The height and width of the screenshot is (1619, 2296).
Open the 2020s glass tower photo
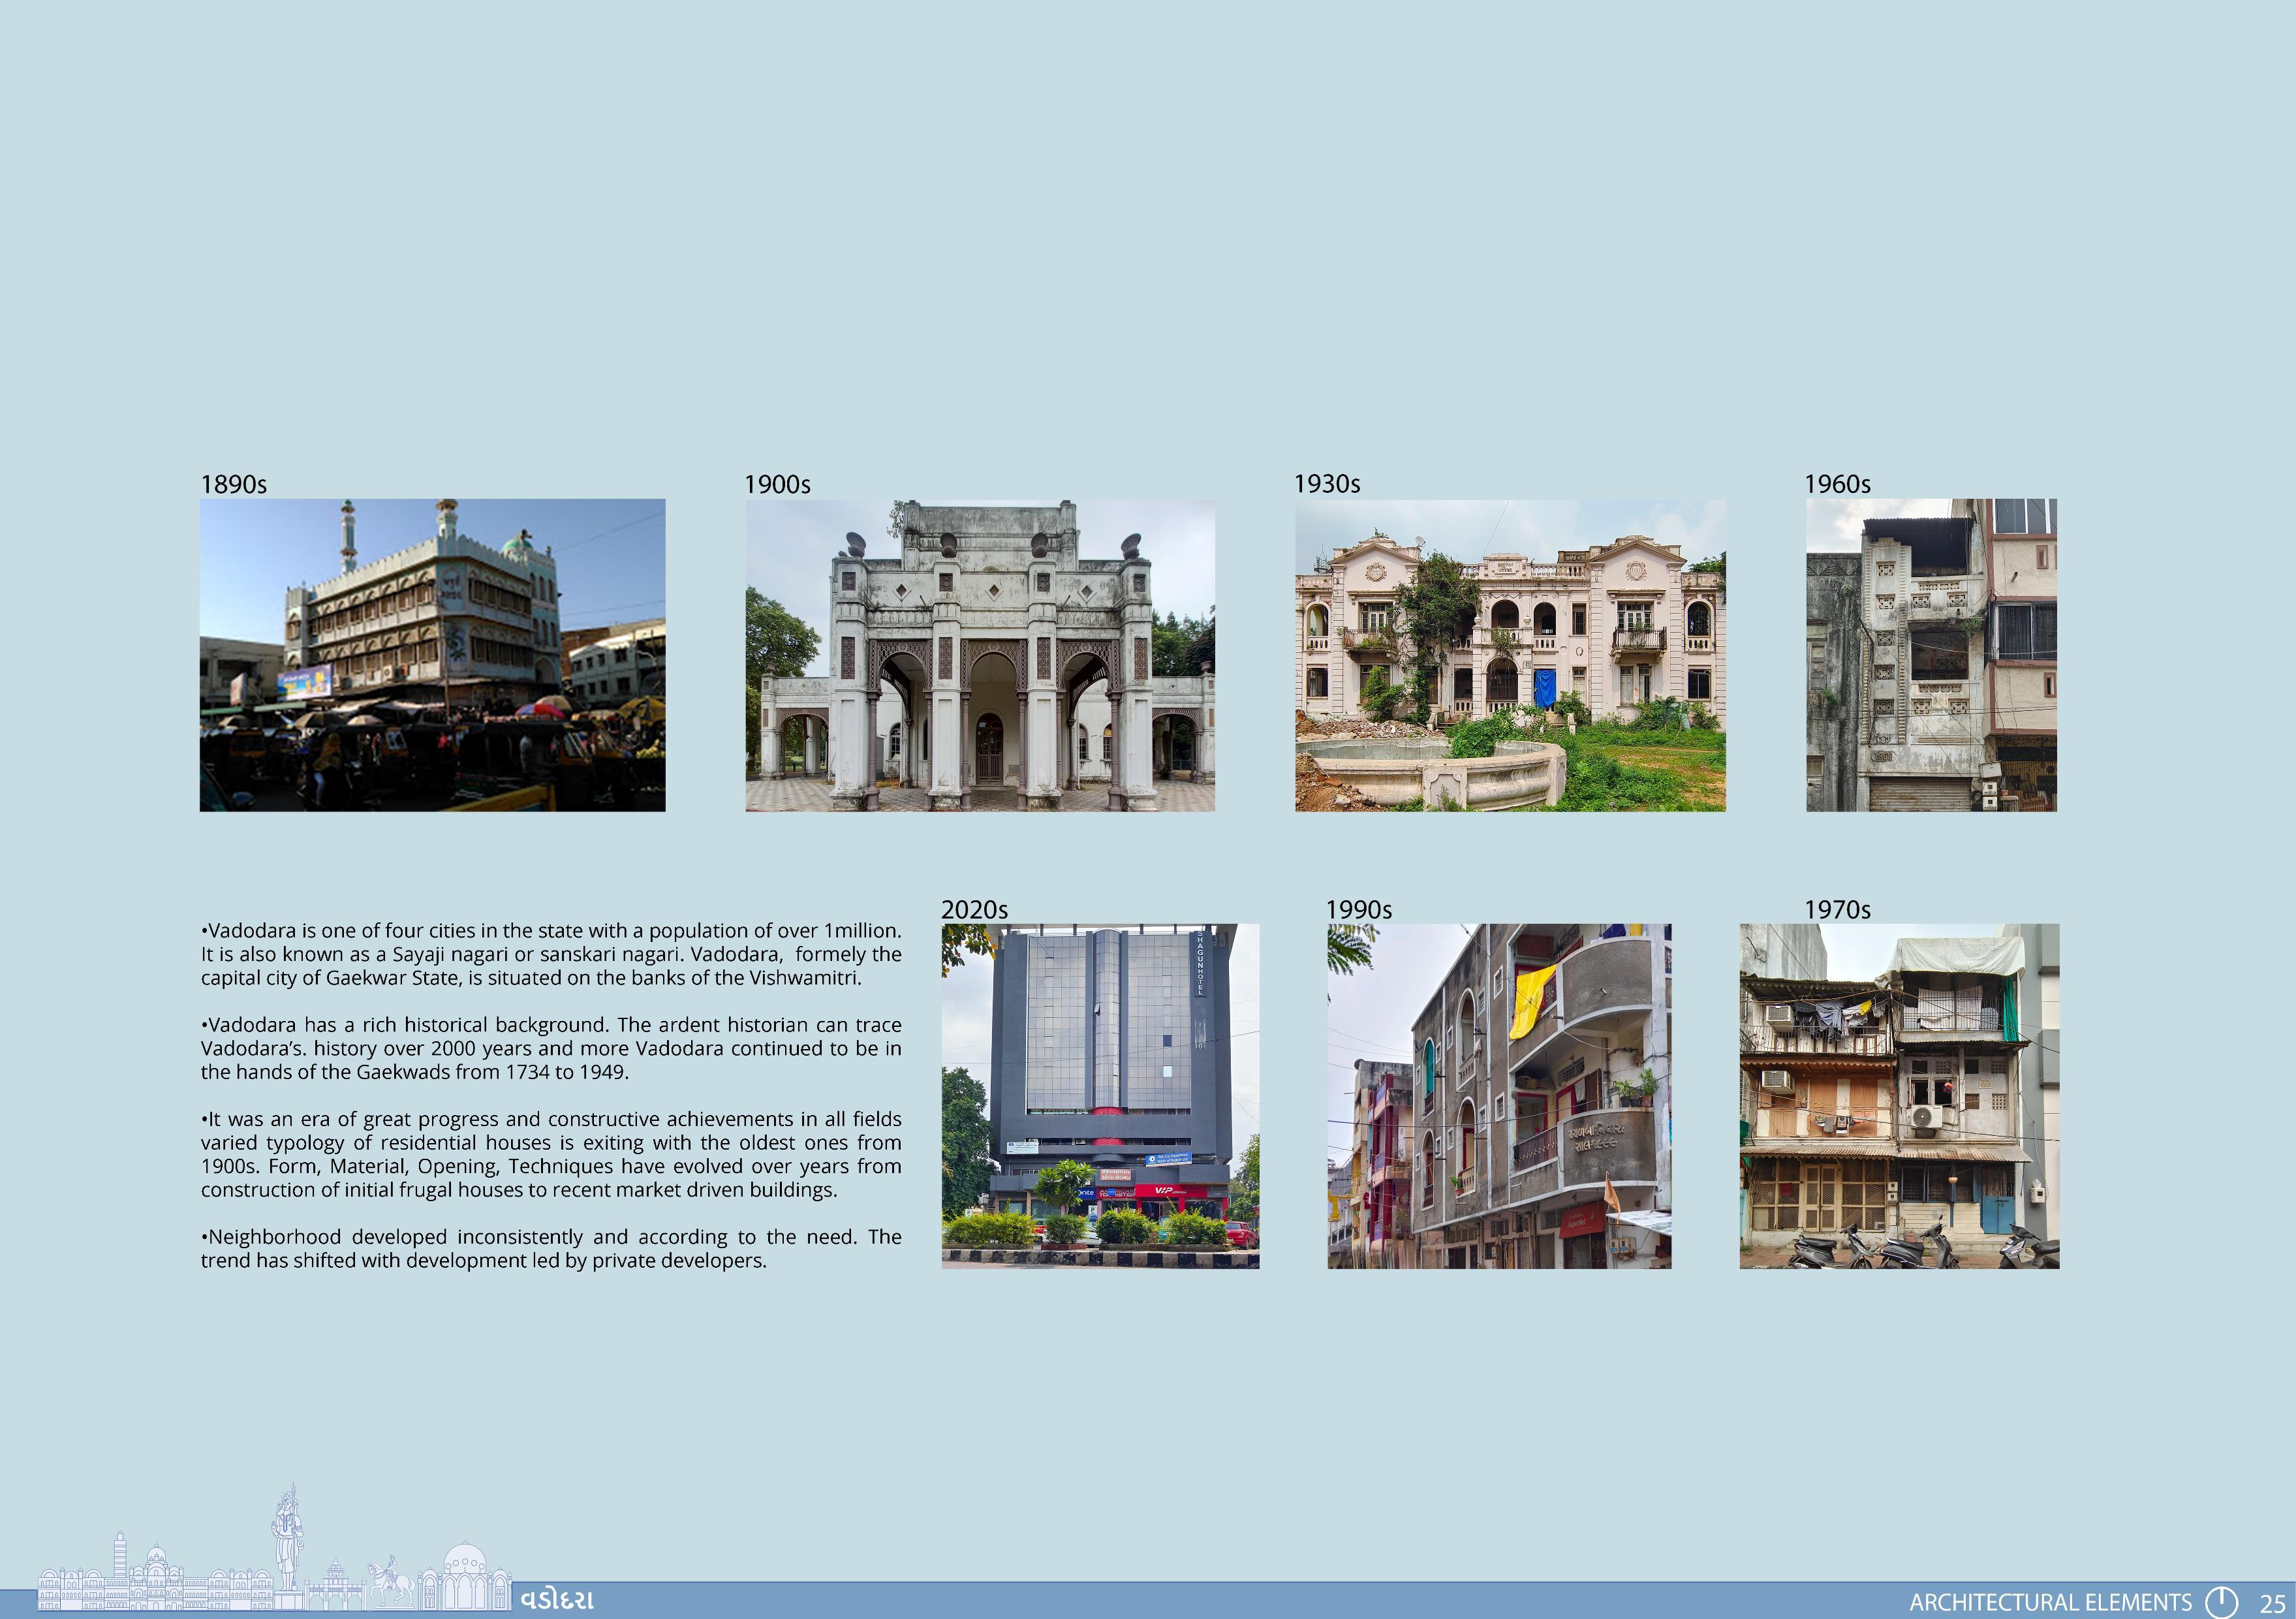click(x=1100, y=1096)
